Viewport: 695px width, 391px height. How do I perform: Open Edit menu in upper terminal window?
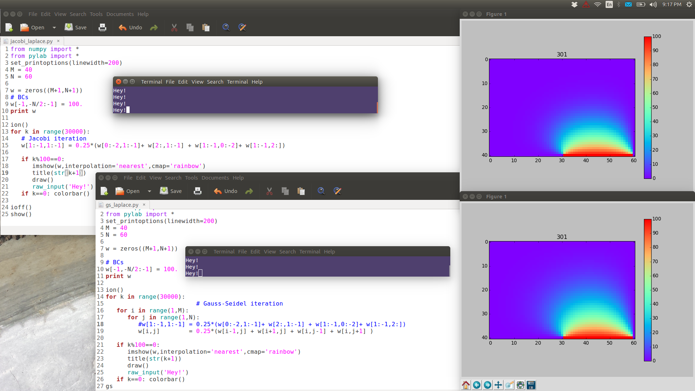(183, 82)
